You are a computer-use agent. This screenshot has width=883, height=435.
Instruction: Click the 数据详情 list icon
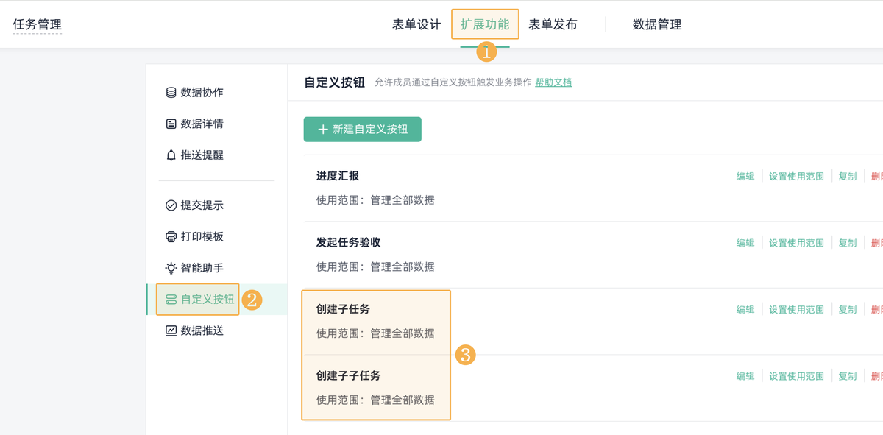click(x=171, y=124)
